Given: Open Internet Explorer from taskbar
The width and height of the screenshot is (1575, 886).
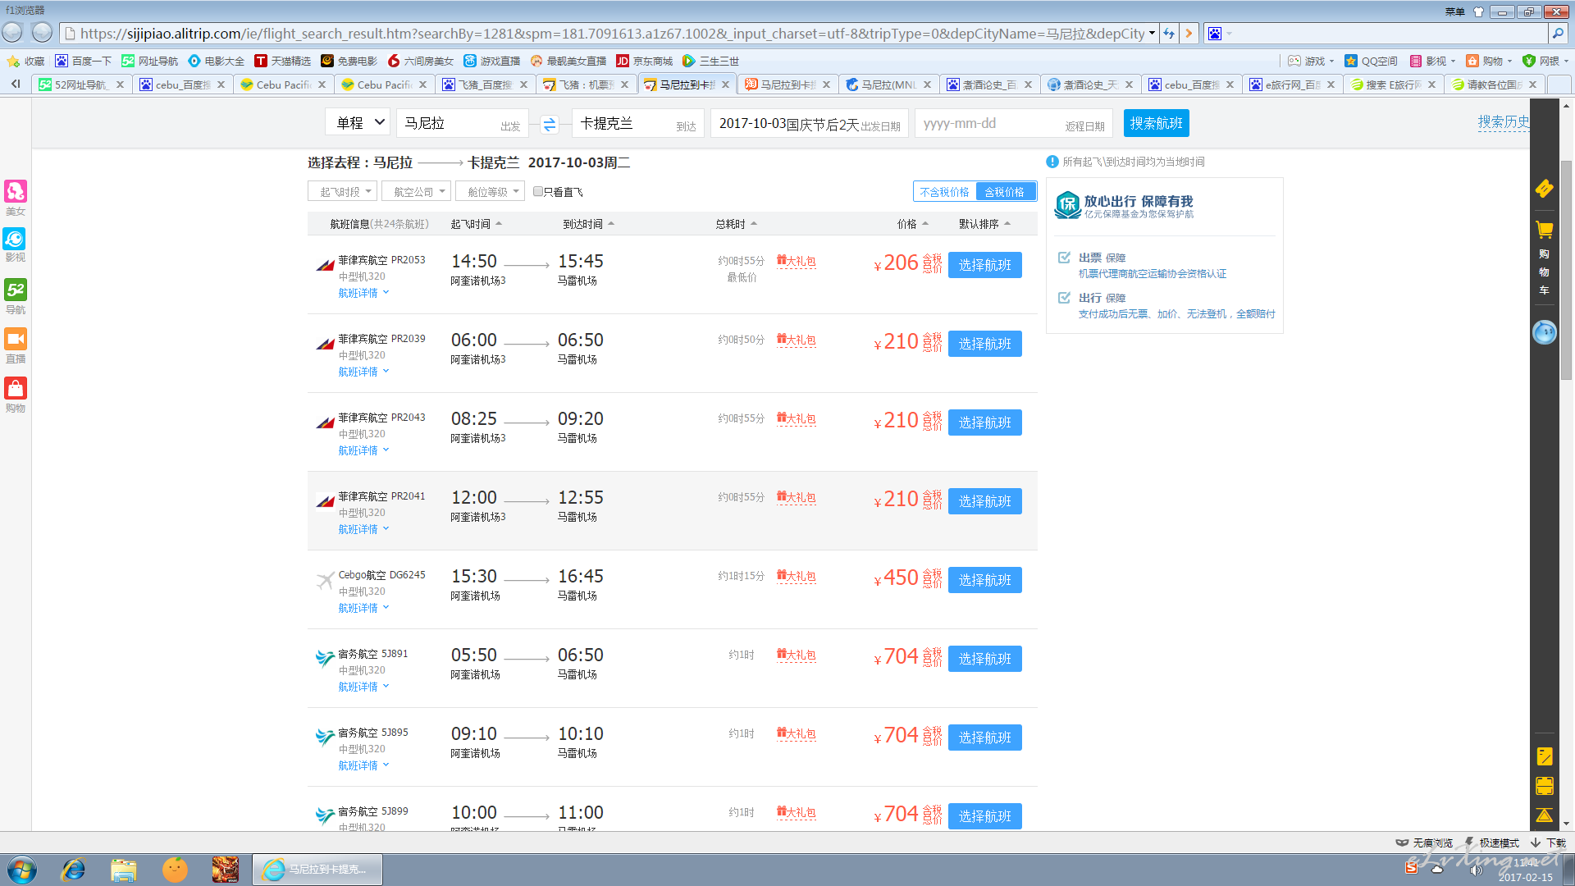Looking at the screenshot, I should (x=74, y=870).
